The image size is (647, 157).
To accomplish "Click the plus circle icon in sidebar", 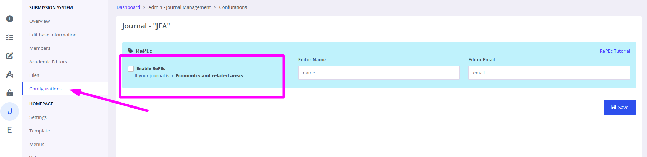I will (10, 19).
